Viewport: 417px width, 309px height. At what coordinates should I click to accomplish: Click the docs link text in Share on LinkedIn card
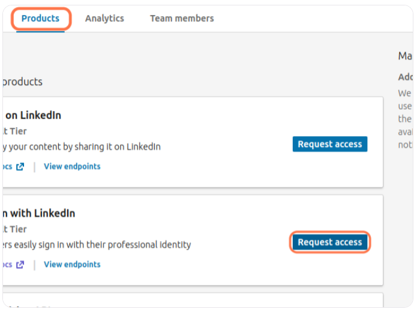(x=7, y=166)
